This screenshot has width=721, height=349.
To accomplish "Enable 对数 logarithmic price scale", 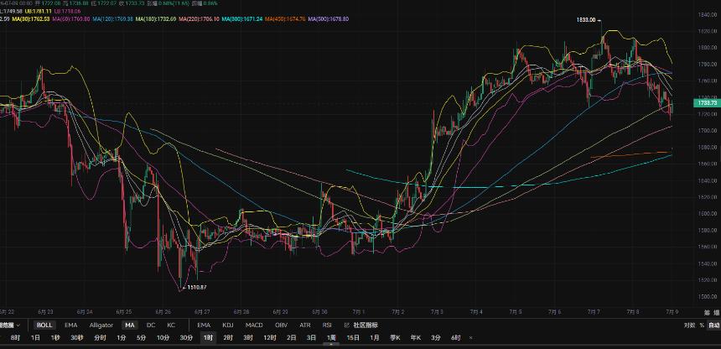I will 689,325.
